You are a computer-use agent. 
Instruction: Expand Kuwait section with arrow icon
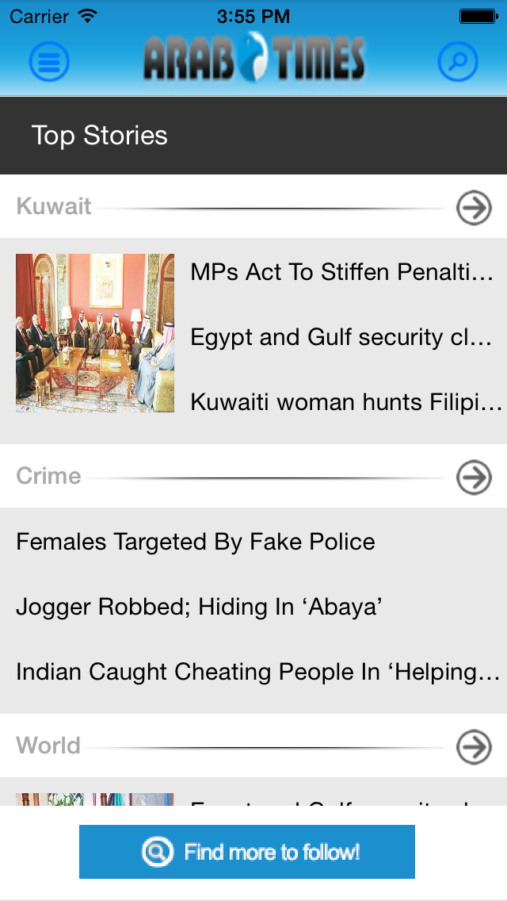[x=474, y=208]
